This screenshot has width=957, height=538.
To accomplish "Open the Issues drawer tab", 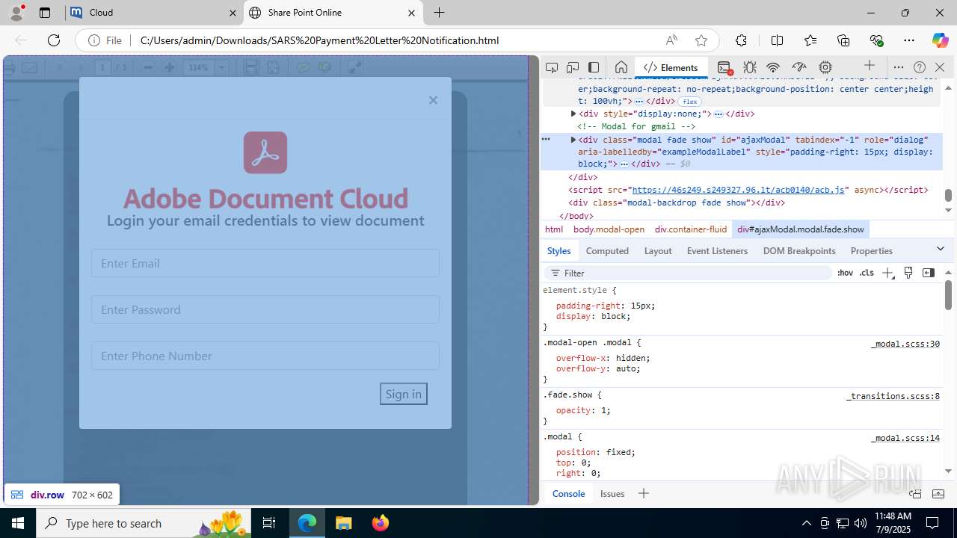I will point(612,494).
